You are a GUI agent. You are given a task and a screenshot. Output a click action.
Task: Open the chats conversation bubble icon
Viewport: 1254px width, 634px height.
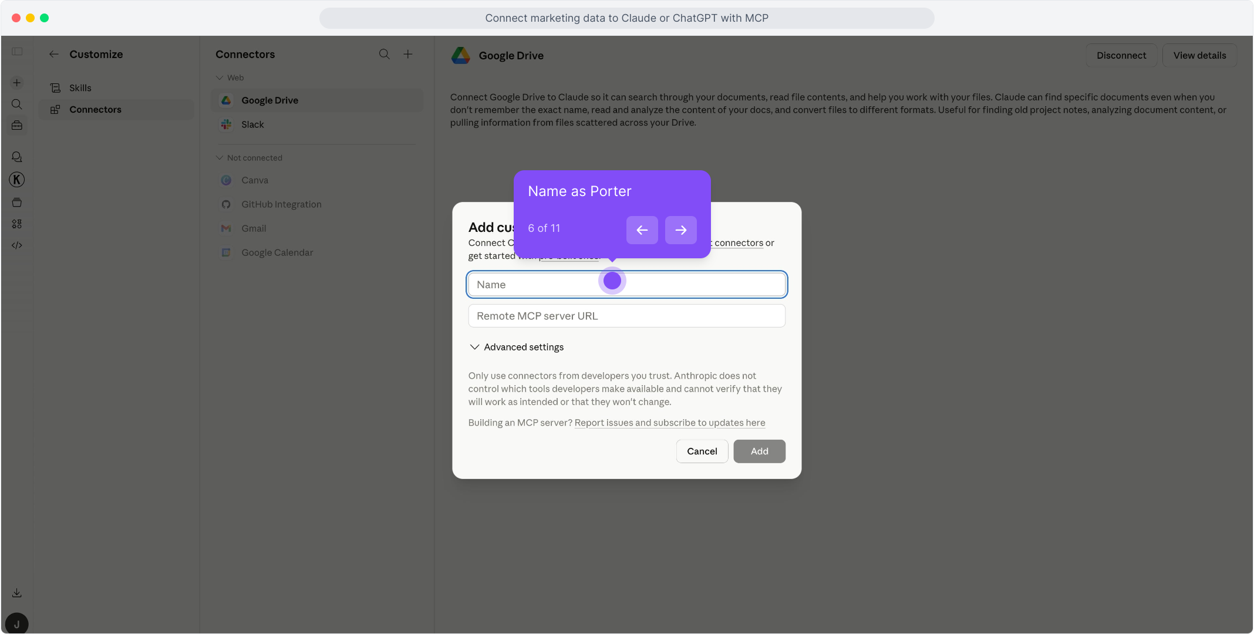(16, 157)
